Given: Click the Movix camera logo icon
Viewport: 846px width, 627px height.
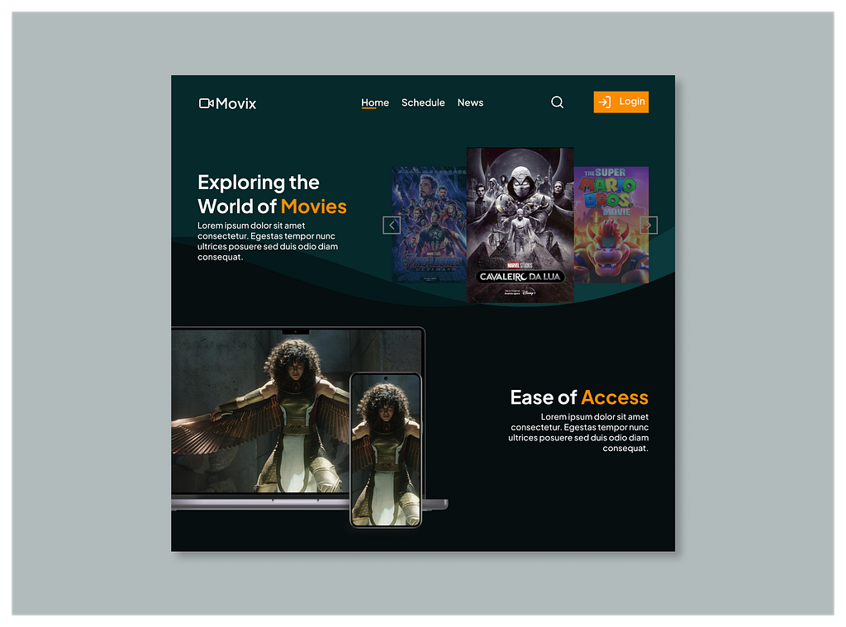Looking at the screenshot, I should tap(207, 103).
